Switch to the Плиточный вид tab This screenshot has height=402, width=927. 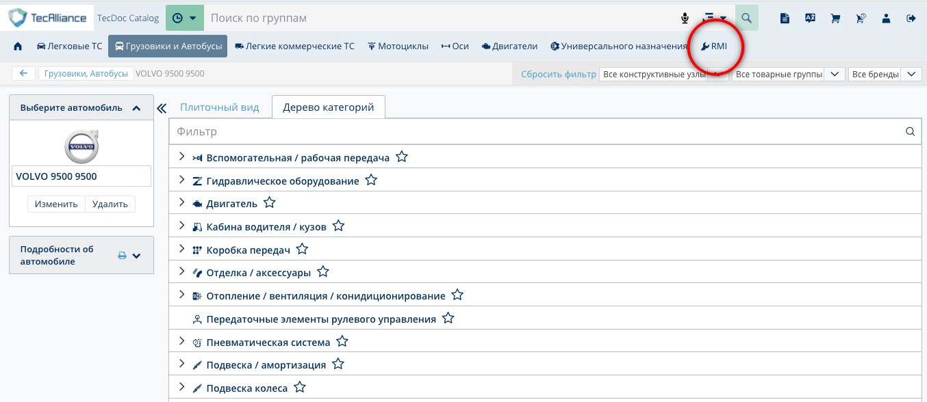coord(219,107)
